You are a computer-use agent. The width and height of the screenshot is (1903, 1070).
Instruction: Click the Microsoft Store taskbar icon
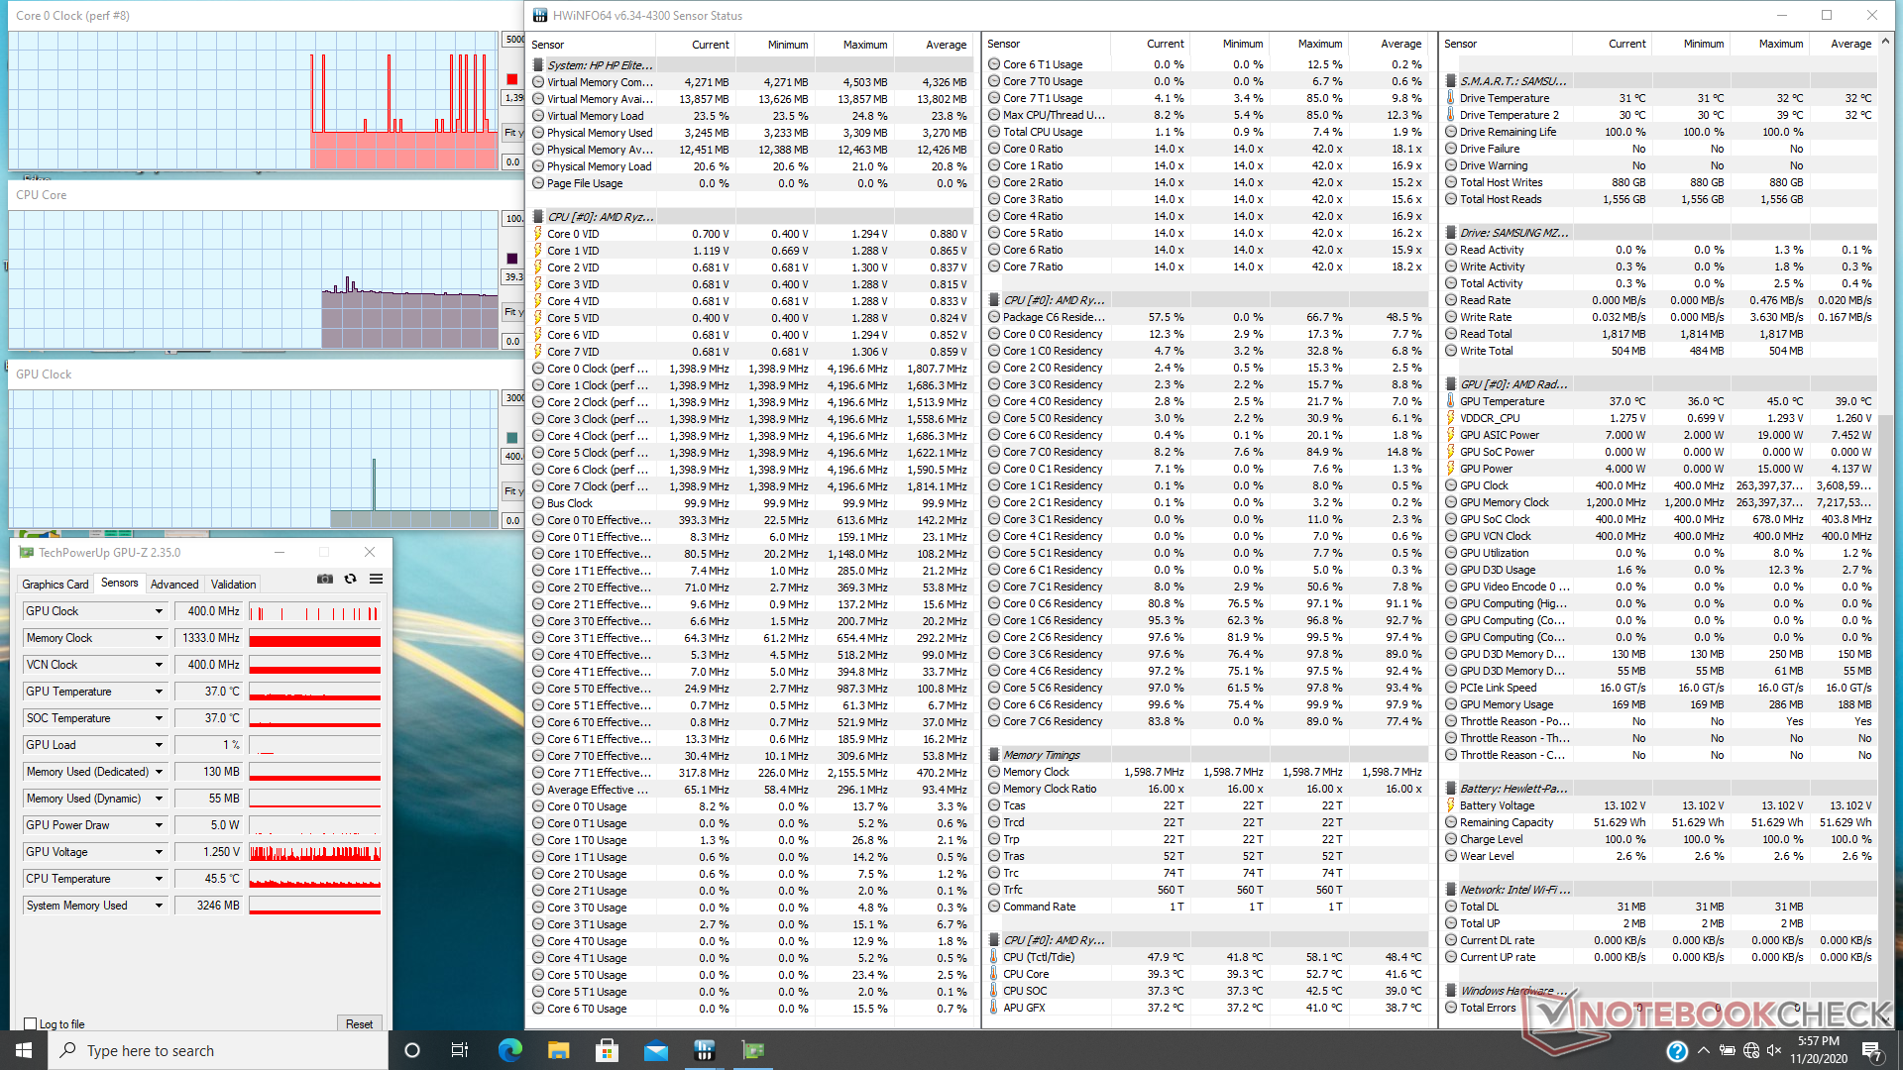[x=607, y=1050]
